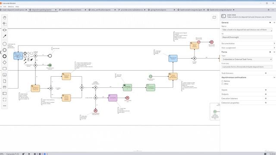Open the Window menu
Image resolution: width=276 pixels, height=155 pixels.
pos(11,7)
